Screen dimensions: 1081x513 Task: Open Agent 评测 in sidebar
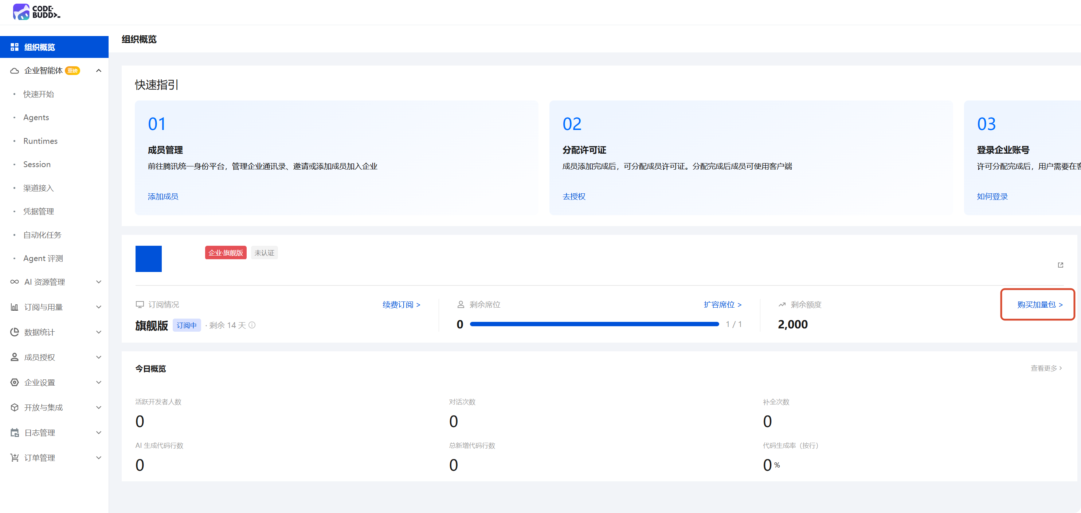click(43, 259)
